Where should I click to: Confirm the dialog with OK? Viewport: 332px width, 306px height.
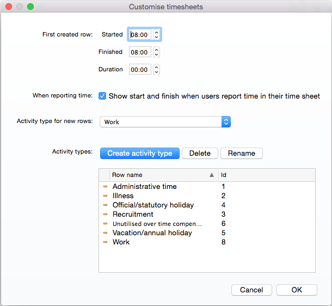tap(297, 290)
